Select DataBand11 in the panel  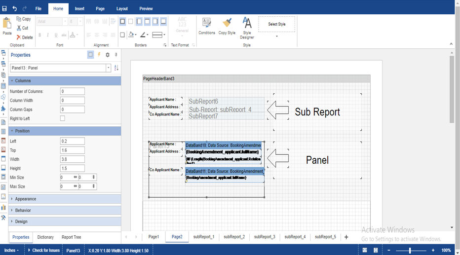click(225, 171)
